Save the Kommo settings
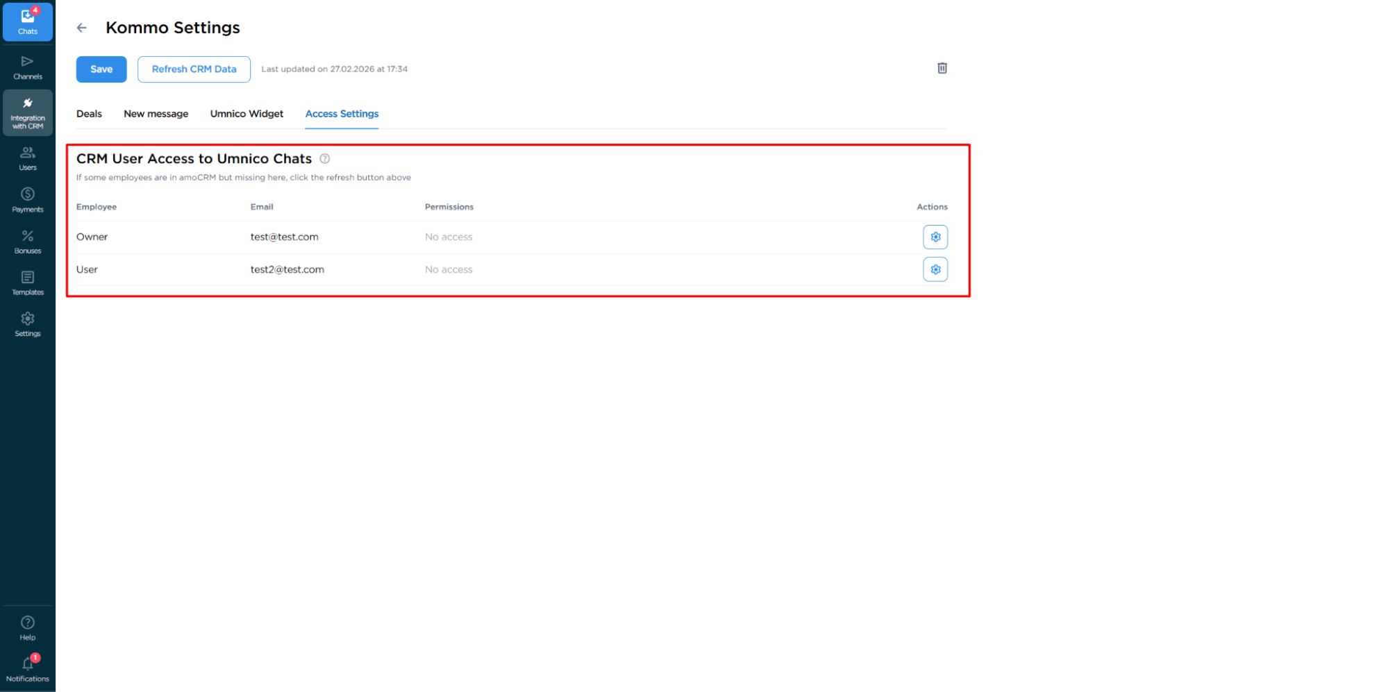The width and height of the screenshot is (1388, 692). point(101,69)
